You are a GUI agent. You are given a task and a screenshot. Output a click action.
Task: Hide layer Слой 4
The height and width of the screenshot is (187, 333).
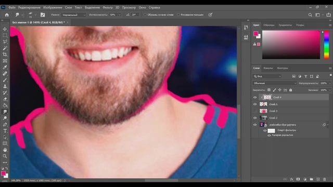(255, 97)
